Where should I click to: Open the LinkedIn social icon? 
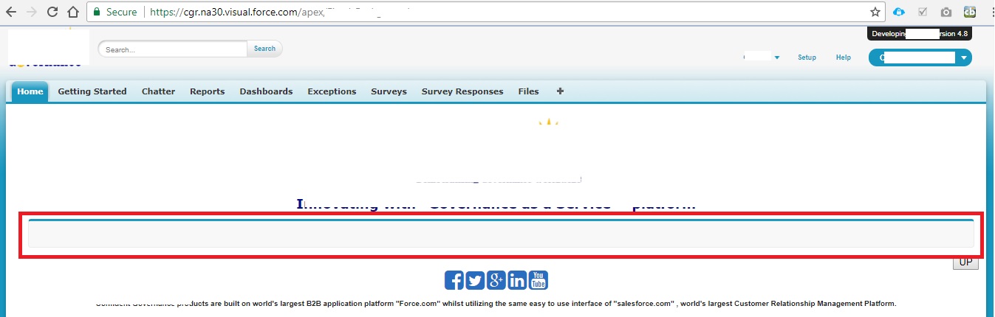coord(518,280)
